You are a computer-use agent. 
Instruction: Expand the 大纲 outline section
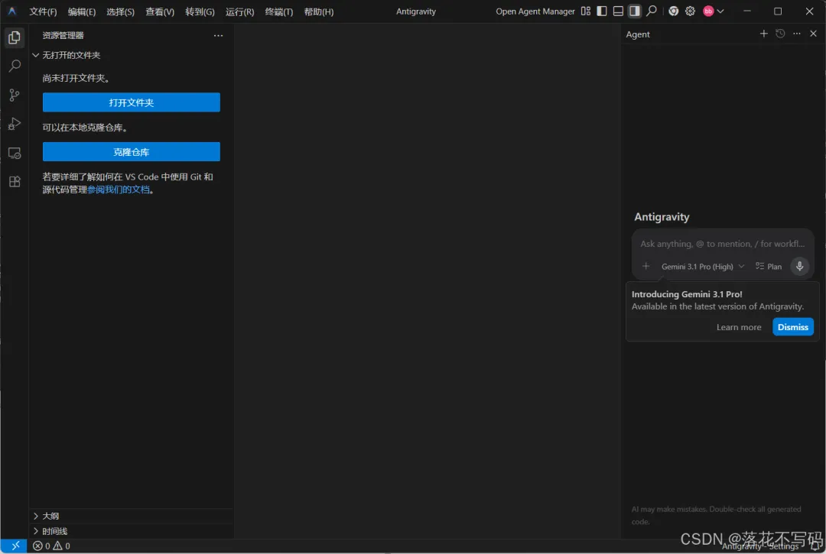point(132,516)
